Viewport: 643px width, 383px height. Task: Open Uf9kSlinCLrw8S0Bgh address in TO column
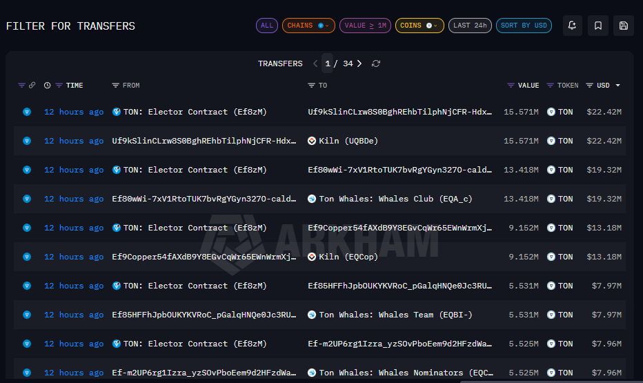click(400, 112)
